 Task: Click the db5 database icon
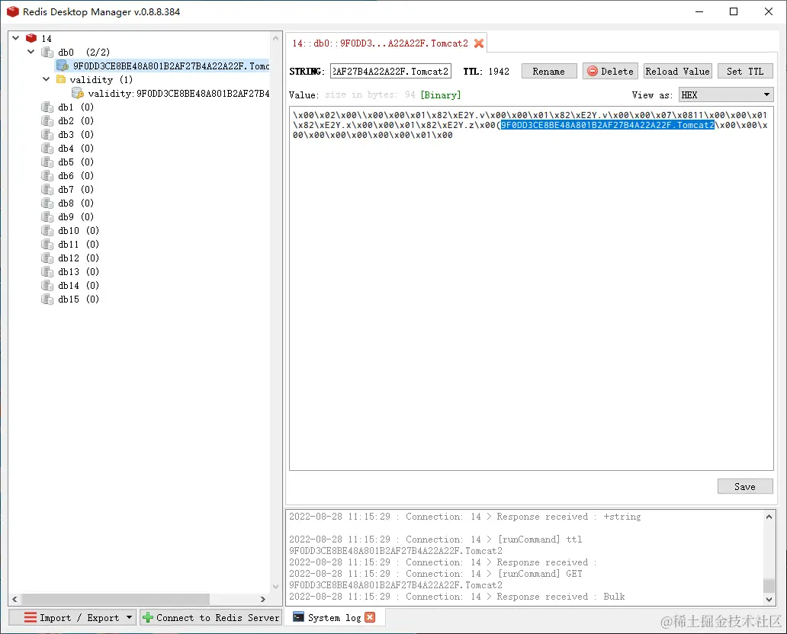(47, 162)
